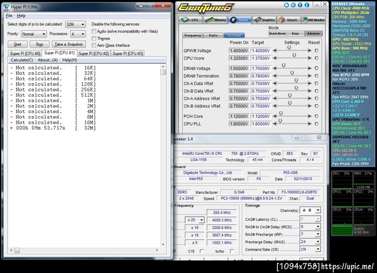Select reset radio for DRAM Voltage

(317, 68)
